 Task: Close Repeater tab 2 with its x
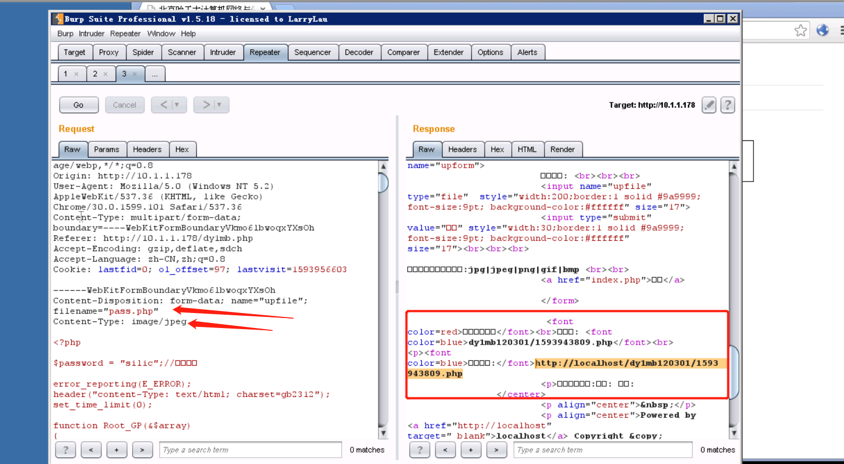tap(106, 74)
